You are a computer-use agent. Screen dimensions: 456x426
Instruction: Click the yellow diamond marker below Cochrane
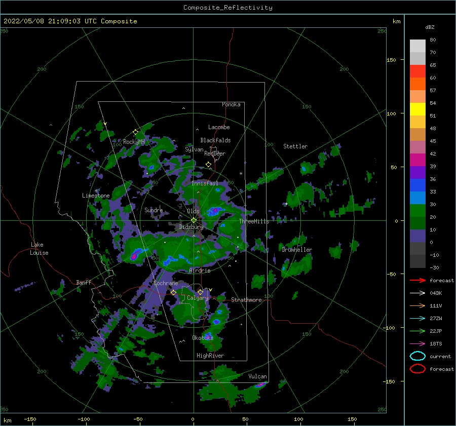(x=173, y=292)
